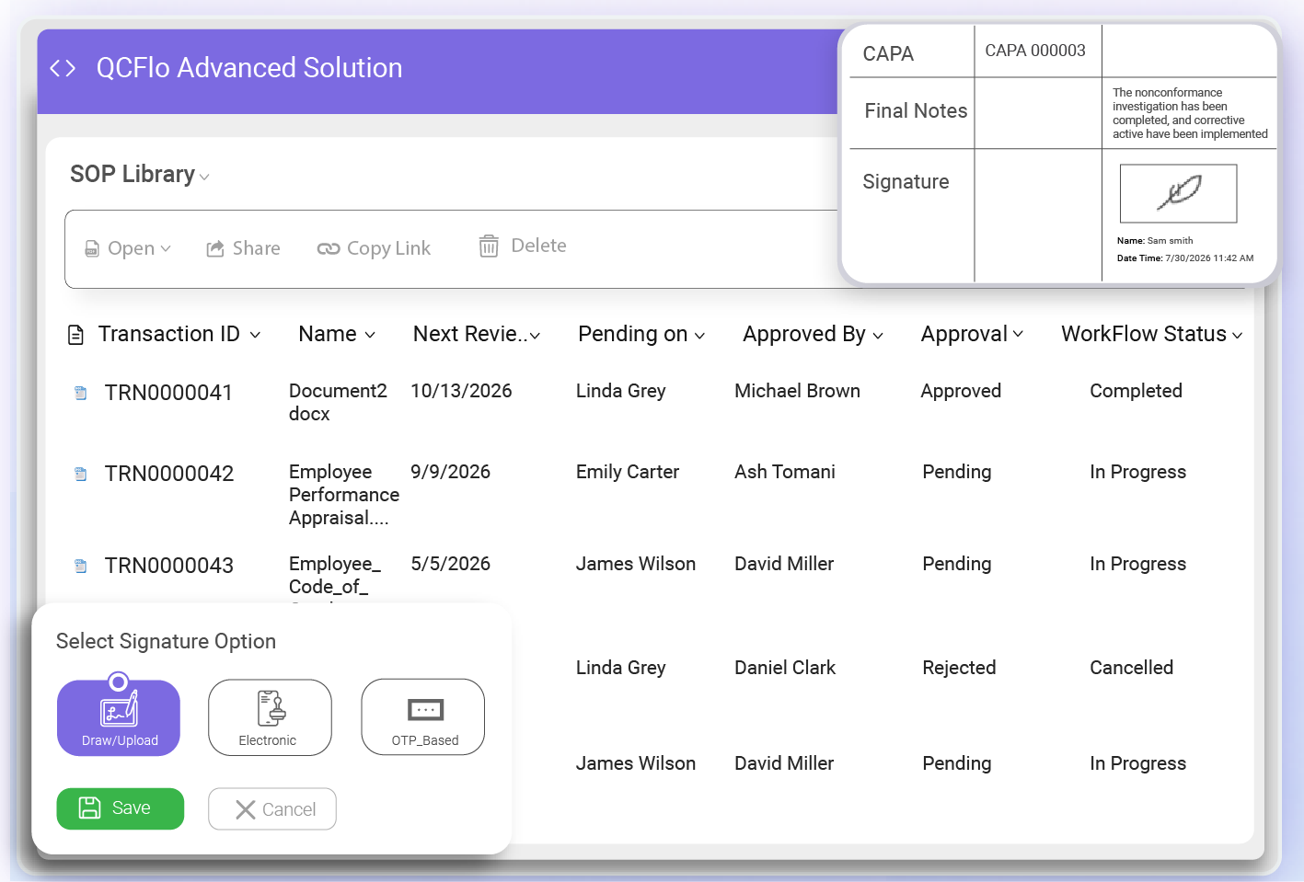Click the nonconformance investigation note text
1304x882 pixels.
[1190, 113]
